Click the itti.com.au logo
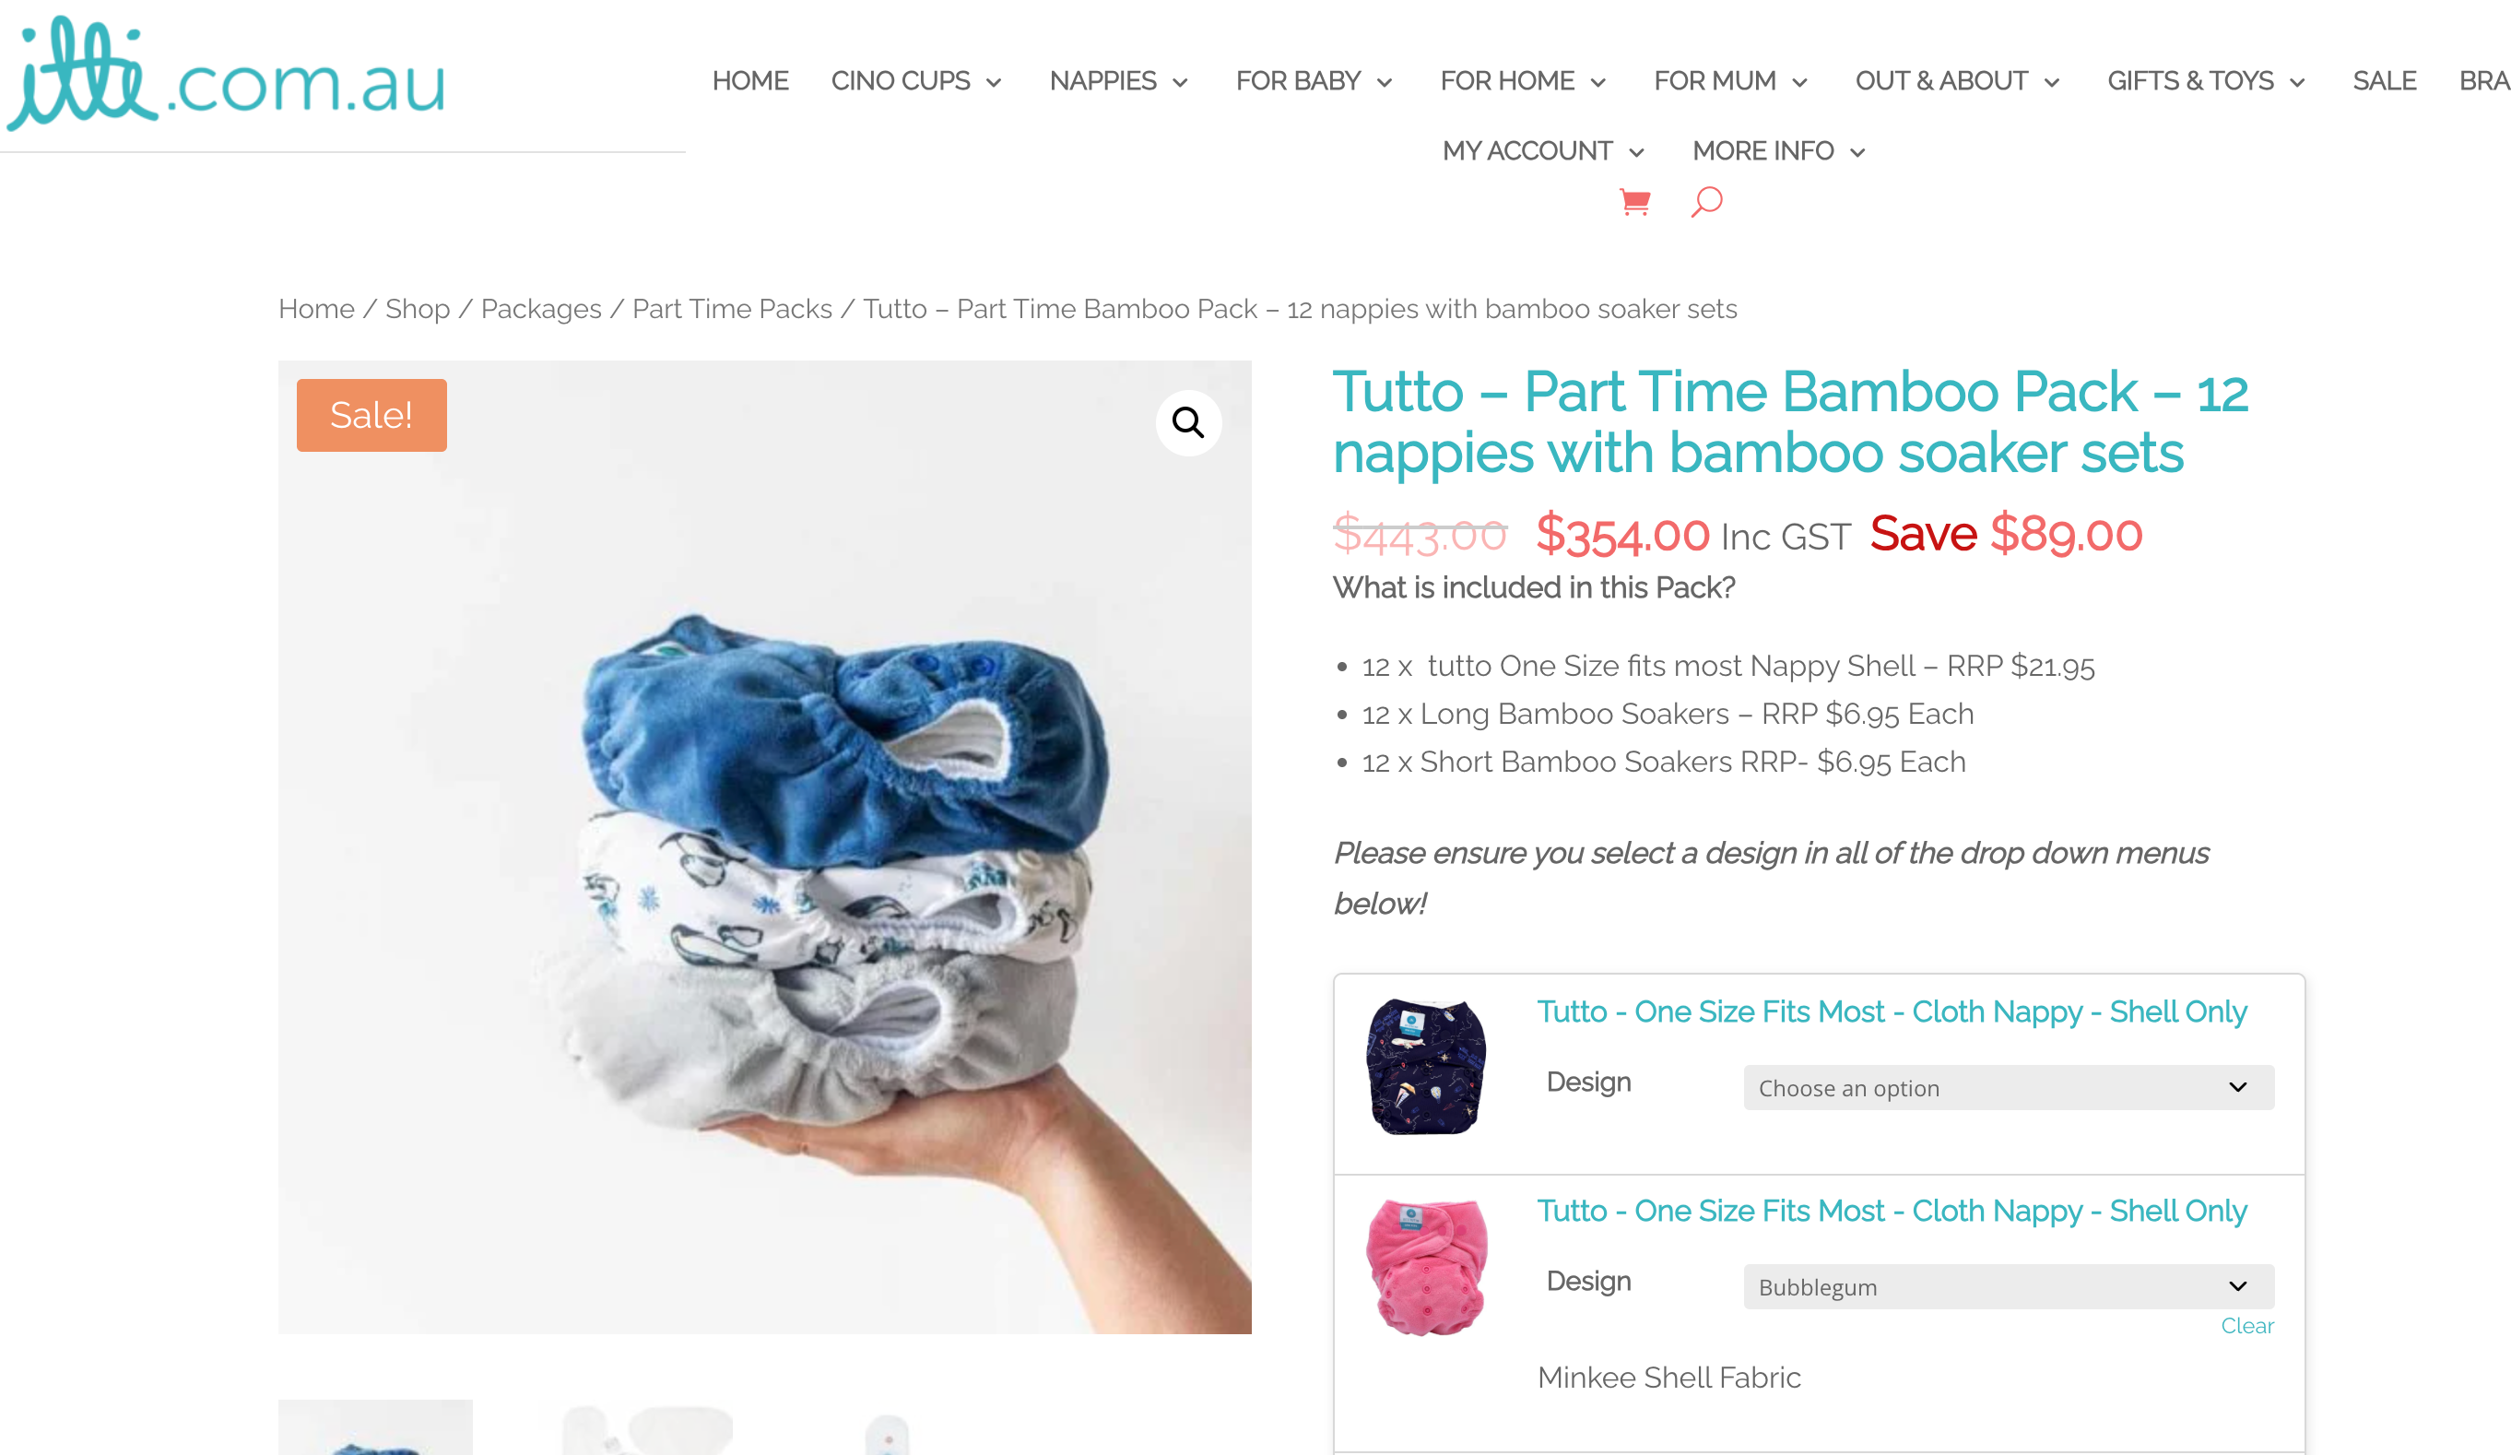The height and width of the screenshot is (1455, 2511). point(226,75)
